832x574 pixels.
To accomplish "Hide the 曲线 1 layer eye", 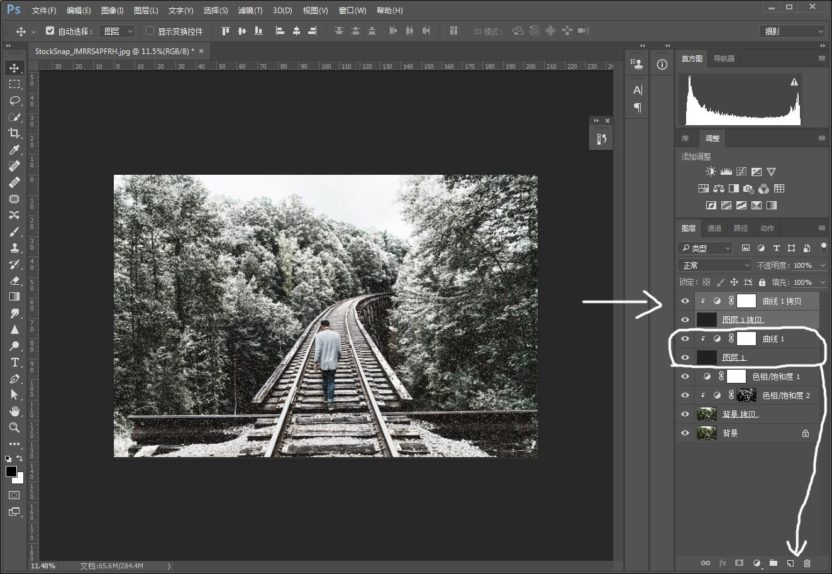I will click(685, 339).
